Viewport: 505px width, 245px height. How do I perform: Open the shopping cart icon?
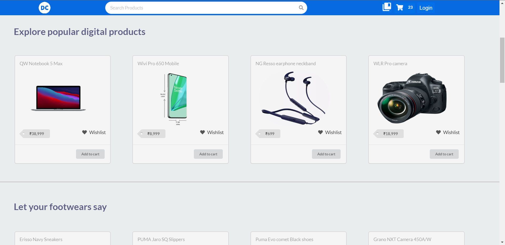click(400, 8)
